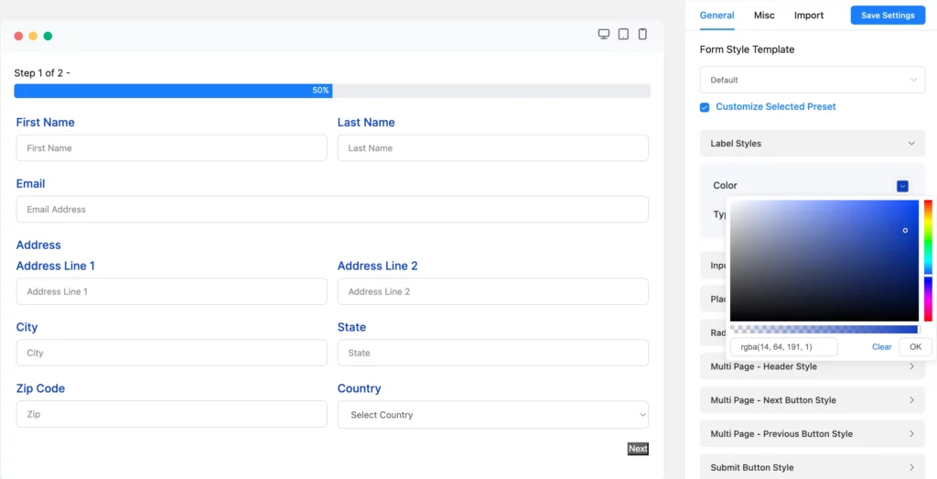The height and width of the screenshot is (479, 937).
Task: Expand Multi Page - Header Style section
Action: point(813,366)
